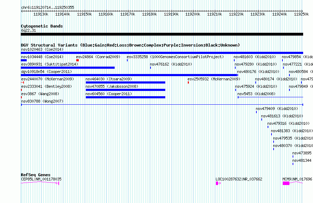Click the nsv604560 (Cooper2011) blue bar

click(x=125, y=97)
